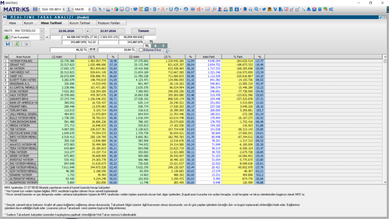Viewport: 389px width, 219px height.
Task: Enable the Bölünme Etkisi checkbox
Action: [x=141, y=50]
